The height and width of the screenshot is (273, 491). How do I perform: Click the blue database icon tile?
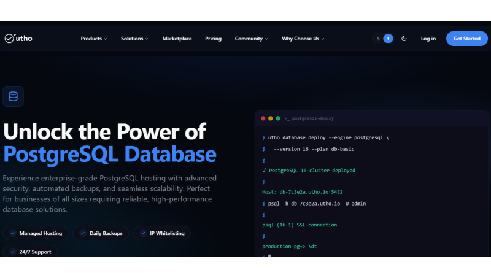pos(13,96)
